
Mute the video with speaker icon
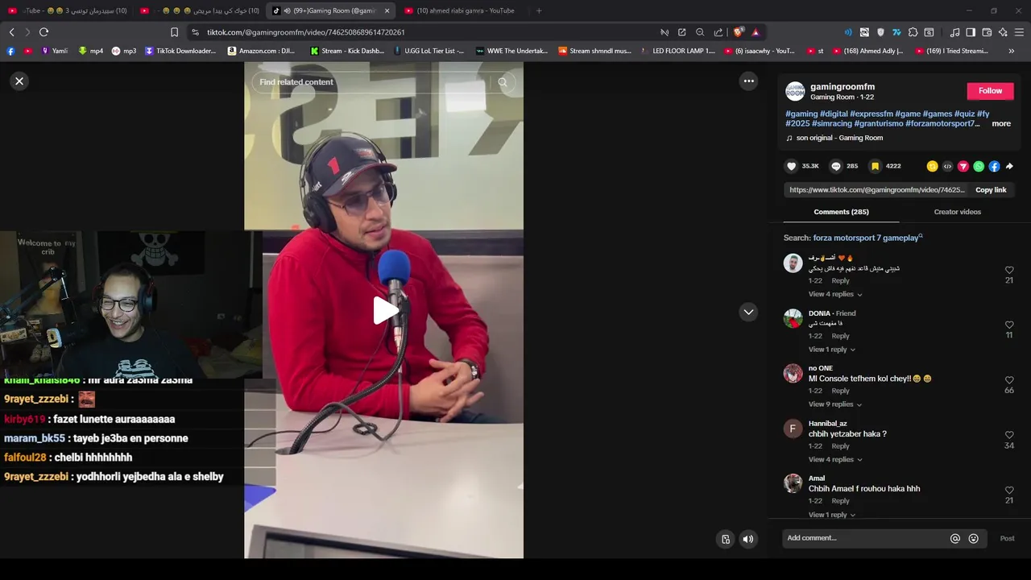(x=748, y=540)
